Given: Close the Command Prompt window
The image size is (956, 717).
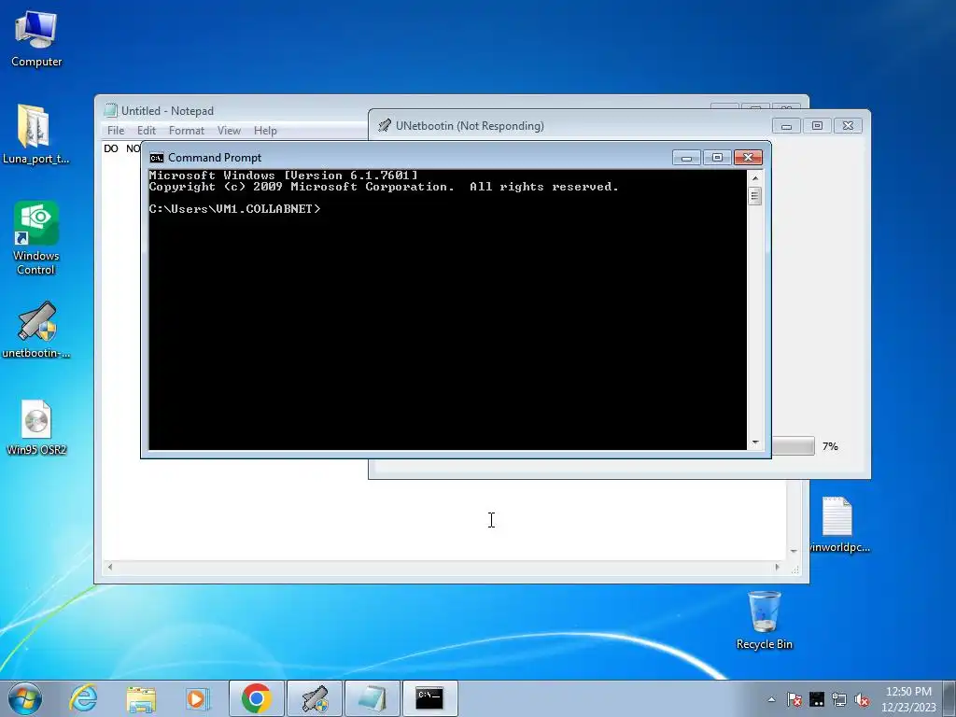Looking at the screenshot, I should pos(748,157).
